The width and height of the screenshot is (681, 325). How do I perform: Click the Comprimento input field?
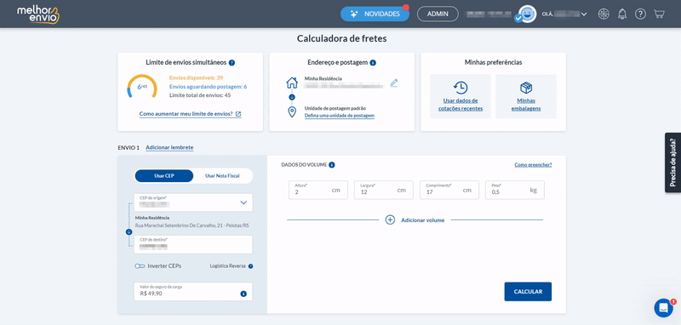[449, 190]
